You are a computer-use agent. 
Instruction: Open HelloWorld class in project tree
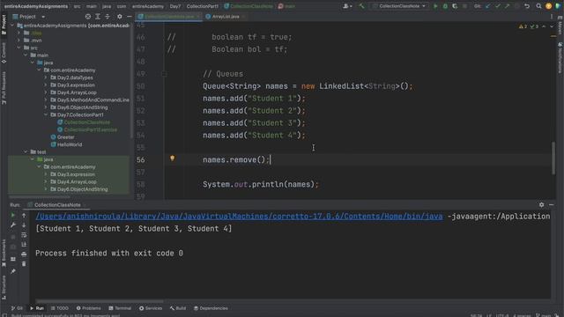[66, 144]
